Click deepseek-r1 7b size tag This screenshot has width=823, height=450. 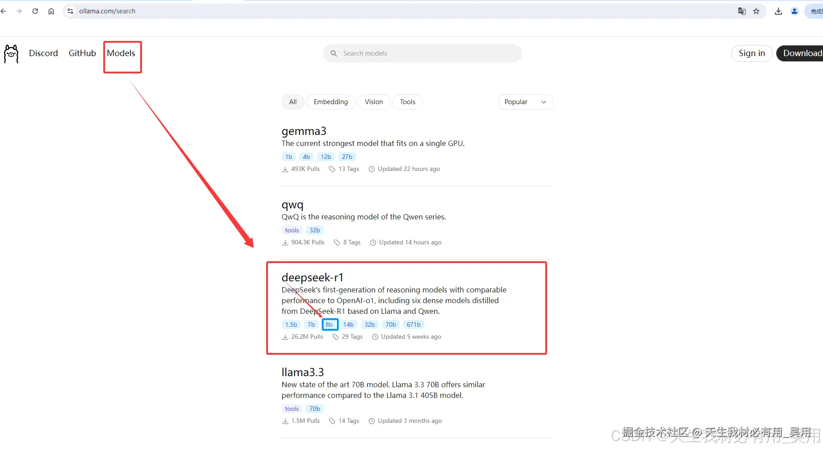pyautogui.click(x=311, y=324)
